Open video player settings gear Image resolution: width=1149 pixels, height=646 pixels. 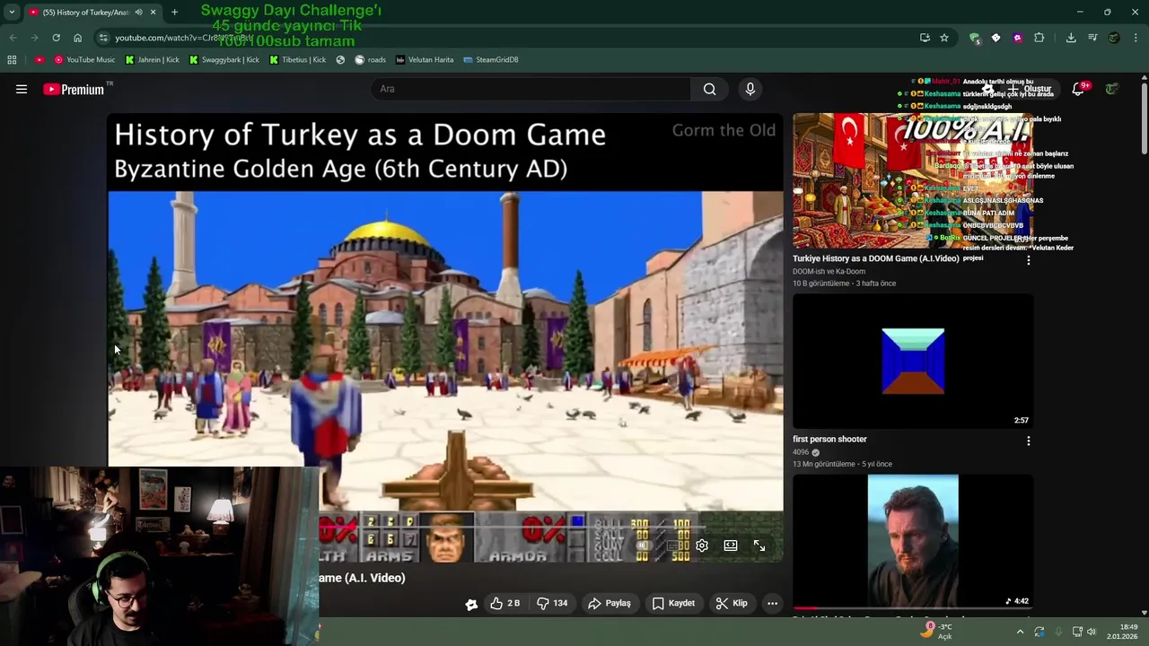tap(702, 546)
